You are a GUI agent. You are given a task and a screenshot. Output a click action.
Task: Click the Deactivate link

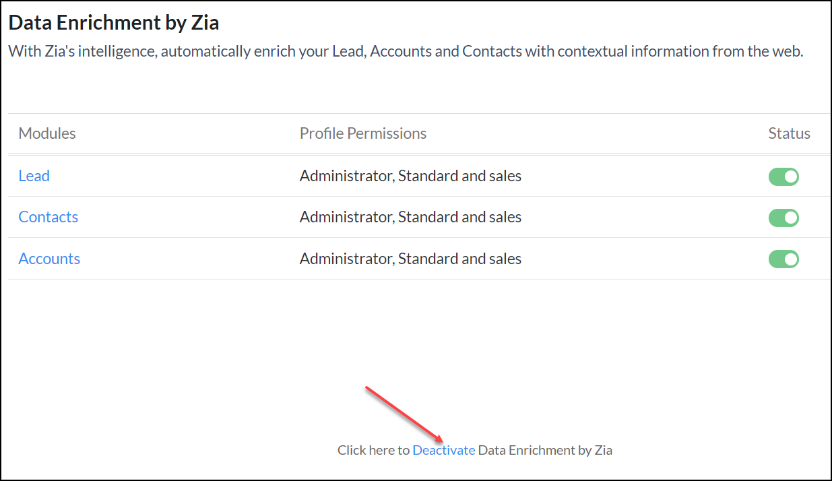click(x=444, y=450)
